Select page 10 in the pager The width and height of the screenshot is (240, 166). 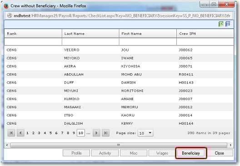(x=80, y=133)
